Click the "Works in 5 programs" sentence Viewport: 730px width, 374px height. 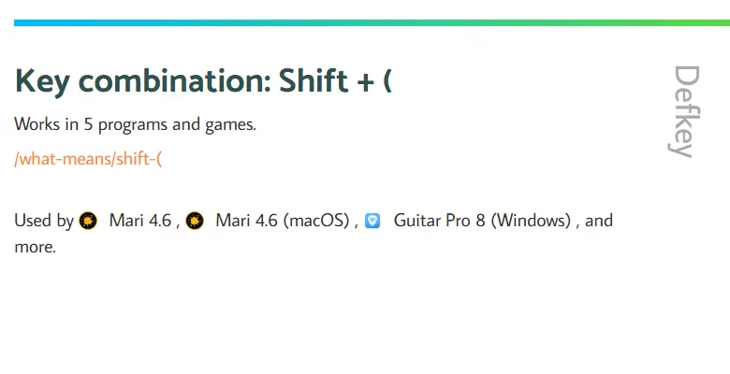point(135,124)
